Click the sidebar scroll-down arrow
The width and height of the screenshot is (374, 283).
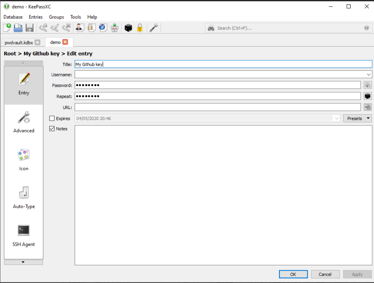click(x=23, y=262)
